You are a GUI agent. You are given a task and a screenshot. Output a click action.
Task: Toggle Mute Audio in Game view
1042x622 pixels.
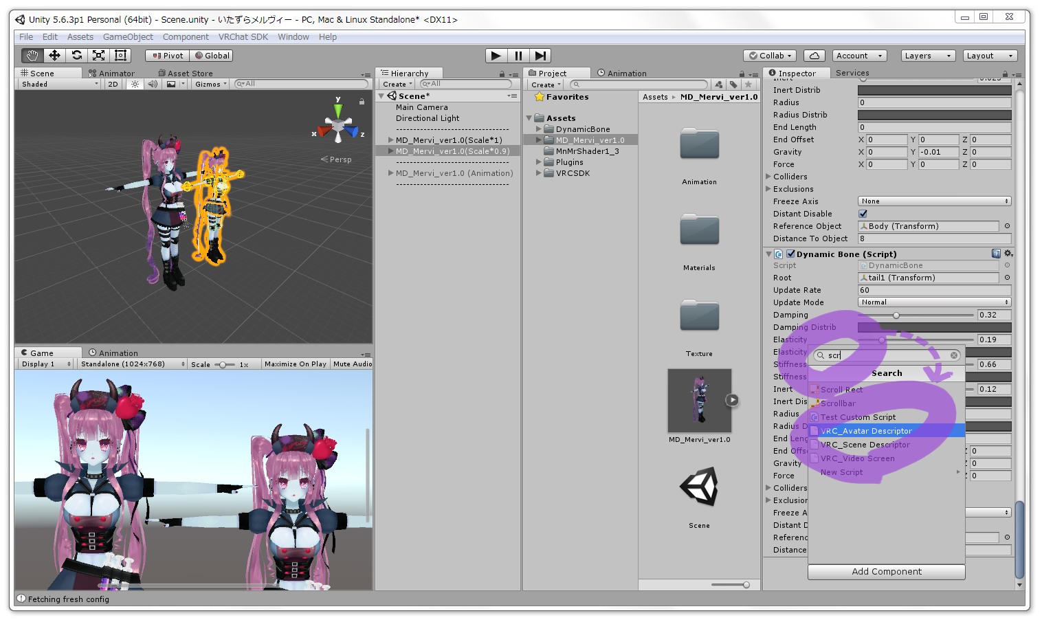point(352,364)
